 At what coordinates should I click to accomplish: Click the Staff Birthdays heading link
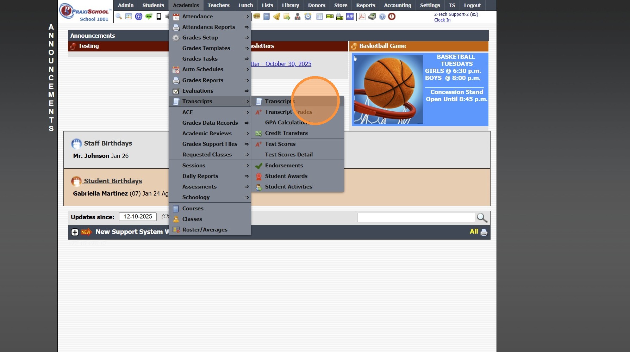pos(108,143)
